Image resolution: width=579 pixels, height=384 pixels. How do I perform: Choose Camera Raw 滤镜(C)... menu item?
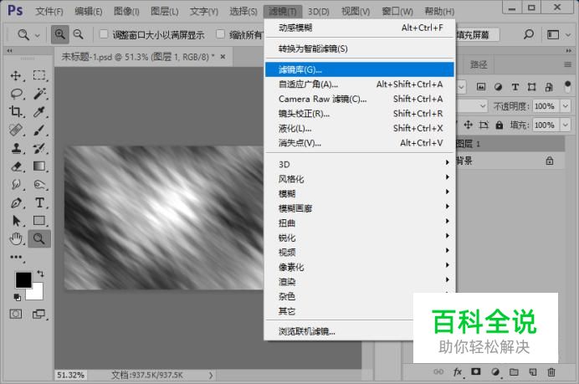tap(360, 99)
